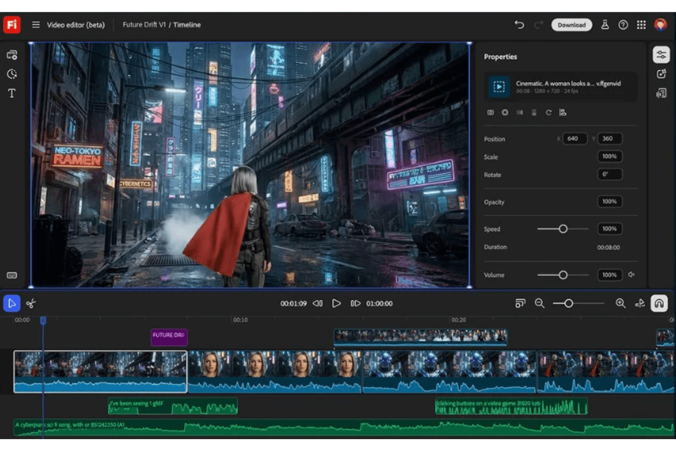676x451 pixels.
Task: Open the media panel in left sidebar
Action: coord(12,55)
